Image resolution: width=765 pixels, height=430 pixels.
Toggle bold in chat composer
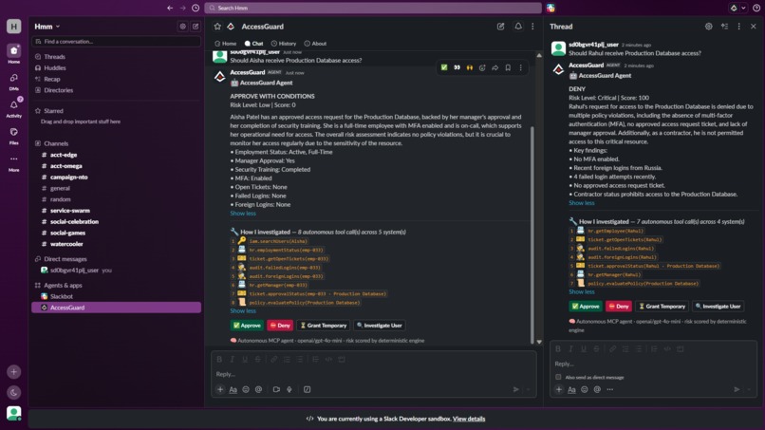[x=219, y=359]
